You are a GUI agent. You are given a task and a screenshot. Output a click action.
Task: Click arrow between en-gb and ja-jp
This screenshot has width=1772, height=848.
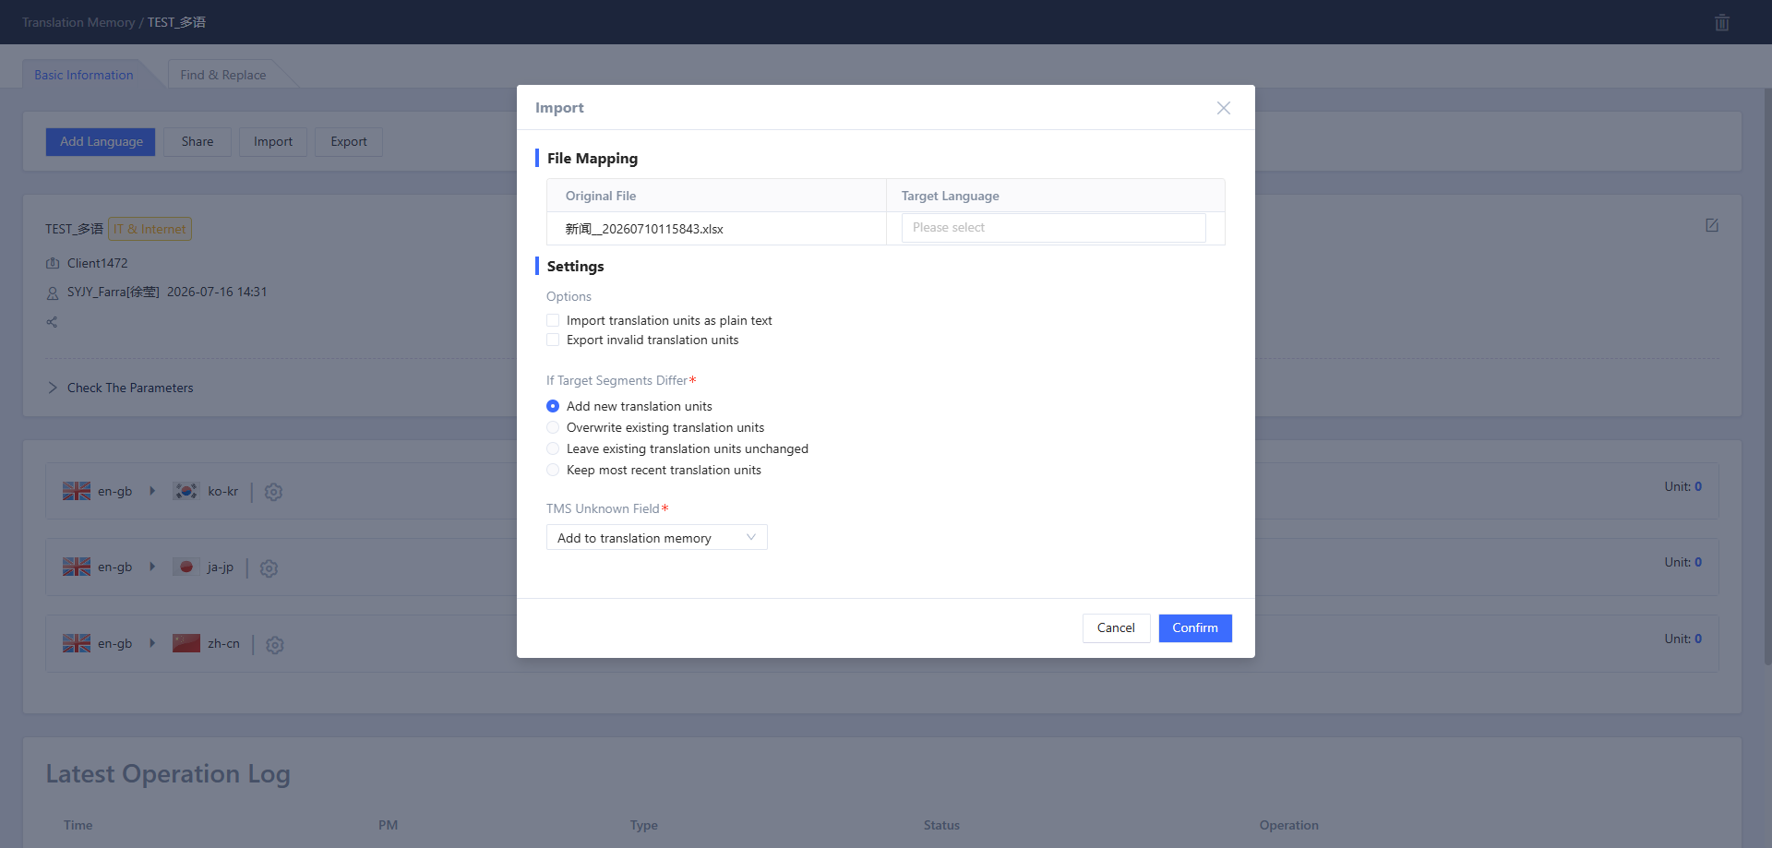[x=152, y=567]
